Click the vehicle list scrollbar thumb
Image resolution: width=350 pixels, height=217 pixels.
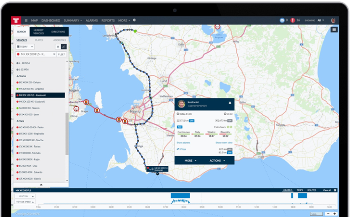[67, 134]
